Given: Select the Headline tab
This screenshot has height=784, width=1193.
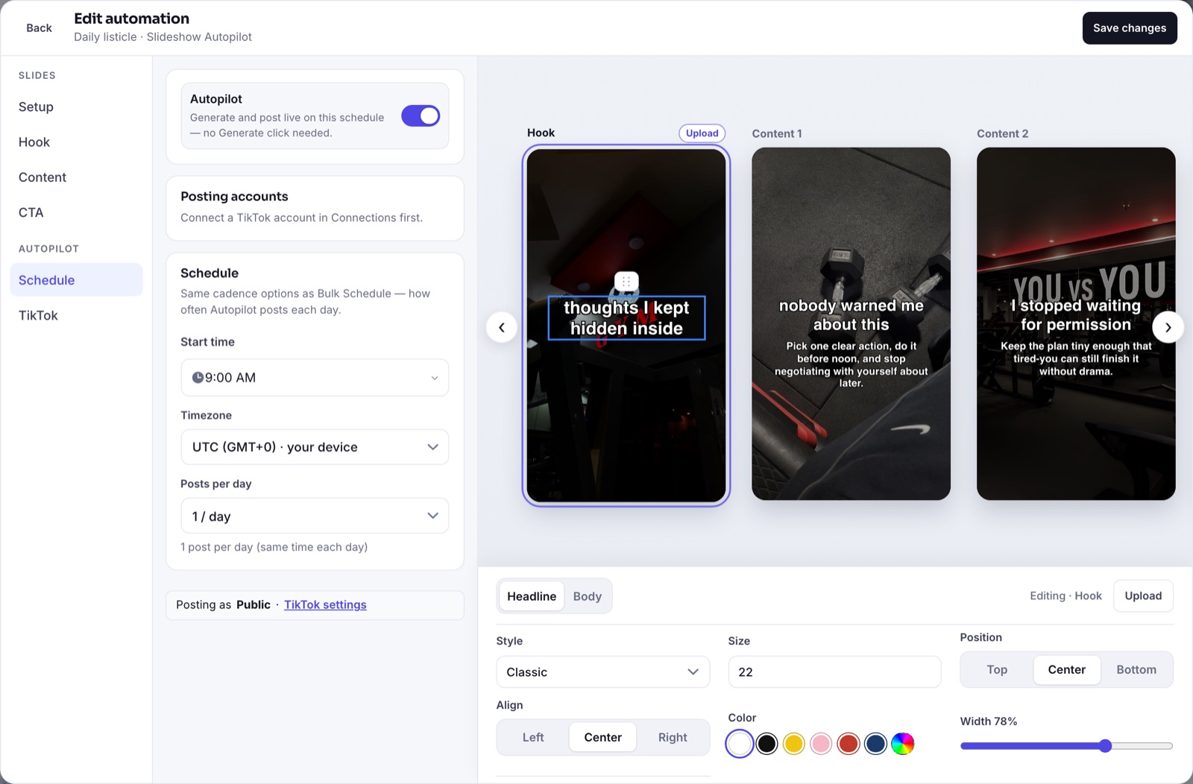Looking at the screenshot, I should (x=532, y=596).
